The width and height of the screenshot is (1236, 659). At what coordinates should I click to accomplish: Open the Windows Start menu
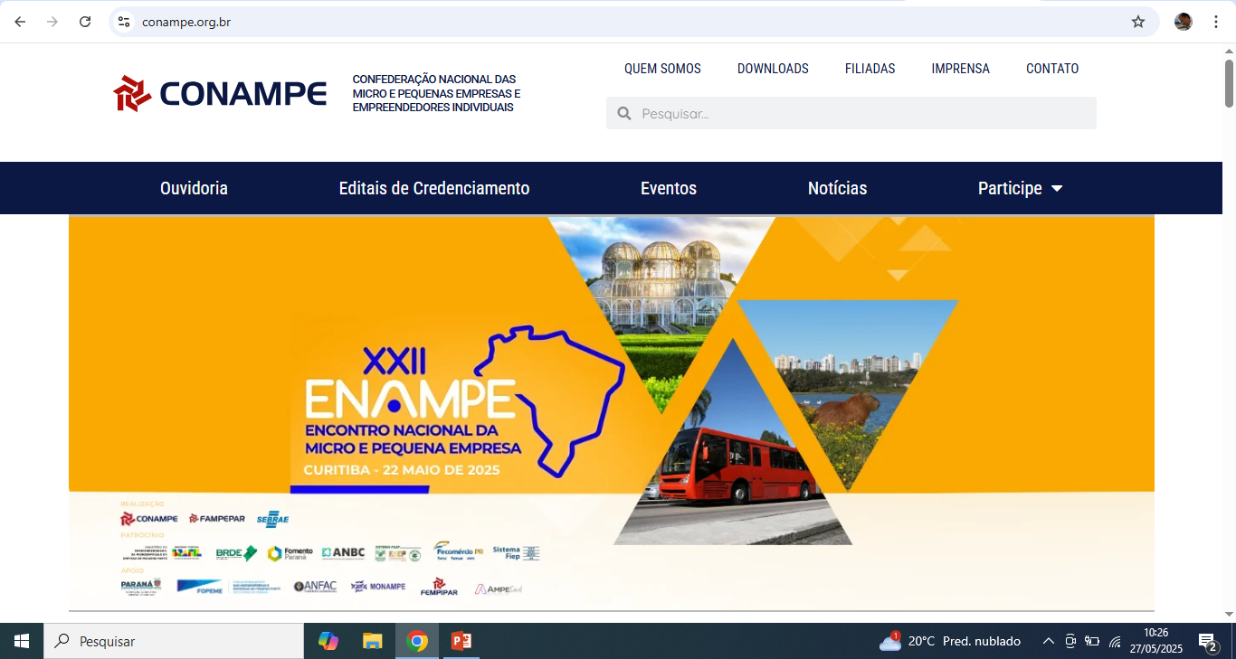click(22, 641)
